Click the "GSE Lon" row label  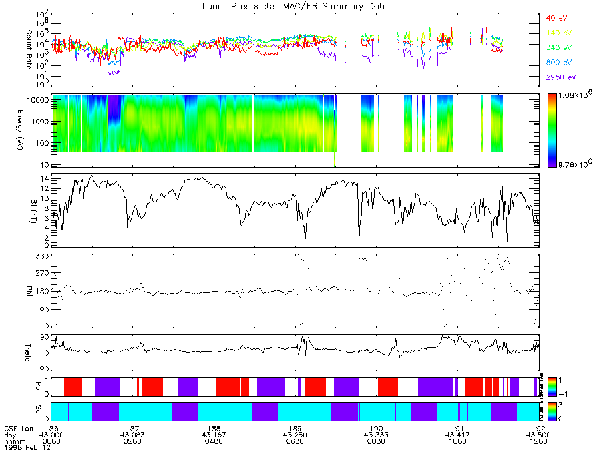[x=19, y=429]
